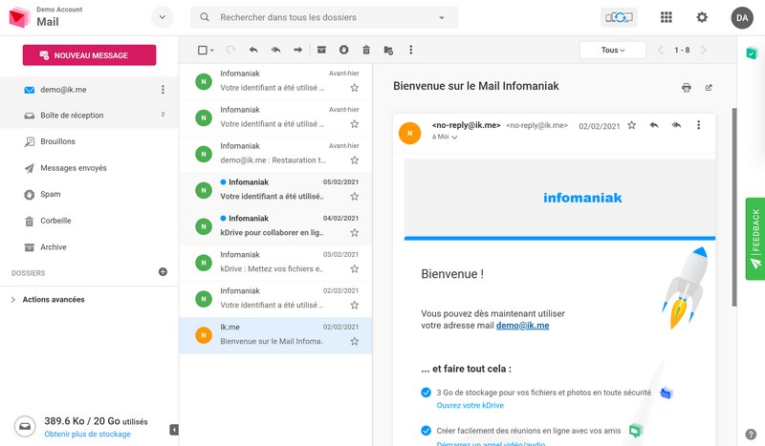
Task: Click NOUVEAU MESSAGE button
Action: (x=89, y=55)
